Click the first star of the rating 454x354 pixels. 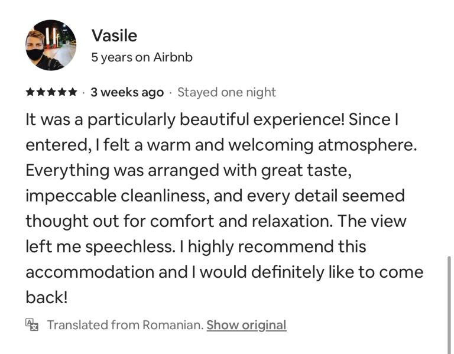coord(30,92)
